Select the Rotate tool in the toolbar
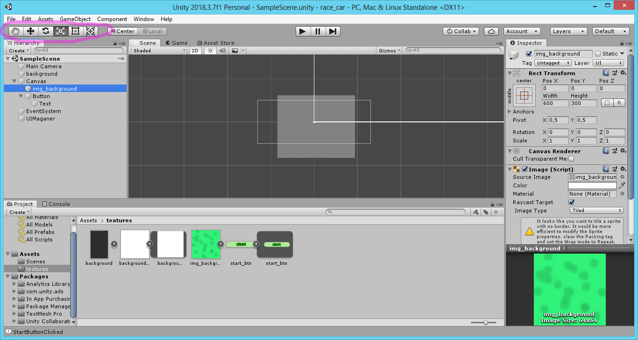Screen dimensions: 638x340 tap(45, 31)
